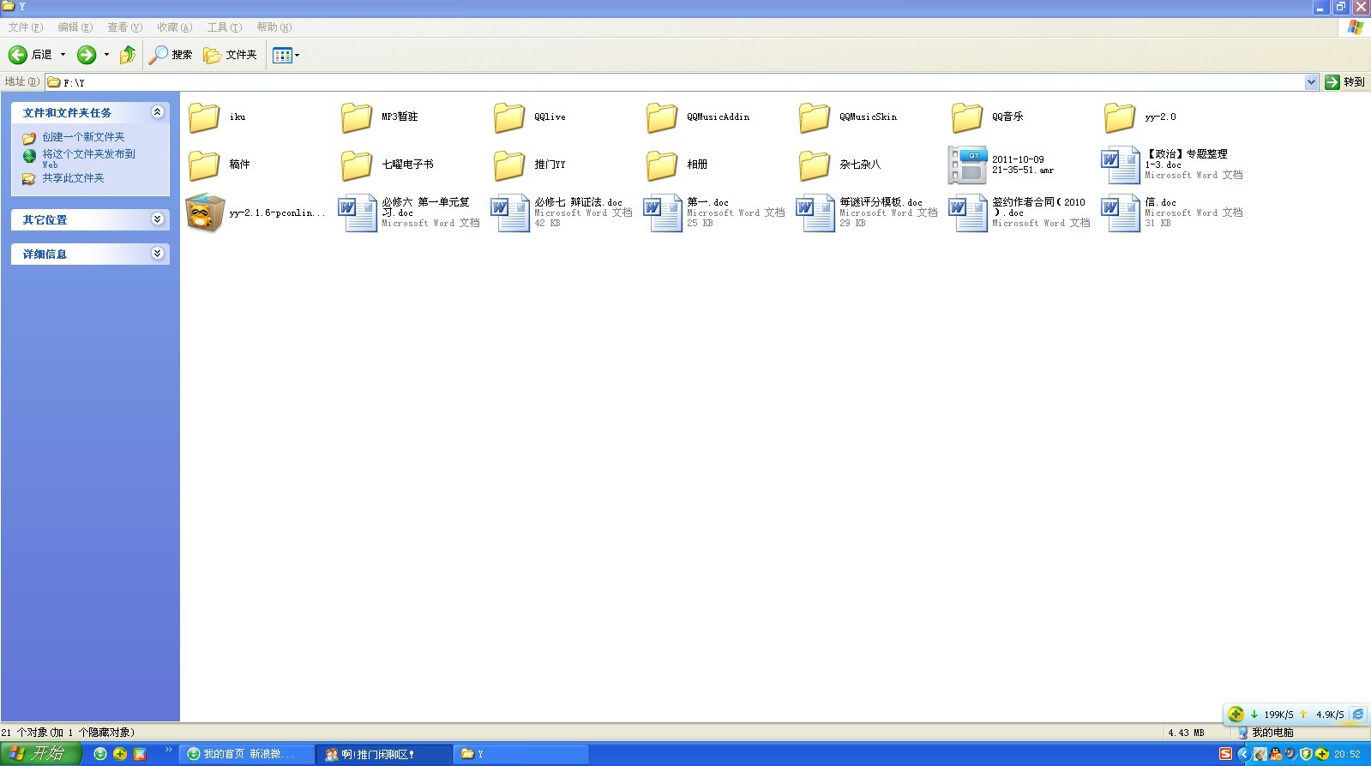Select 必修七 辩证法.doc Word icon

pos(510,213)
